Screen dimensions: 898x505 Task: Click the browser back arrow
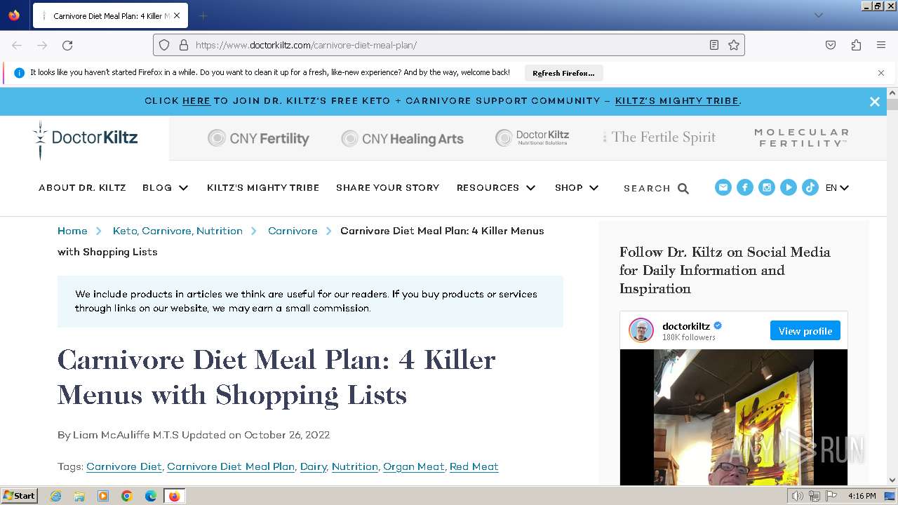17,45
